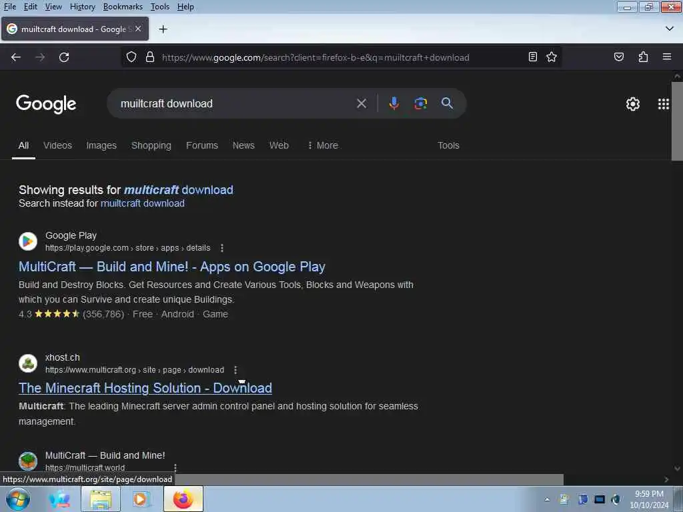Open the multicraft.world URL text
The image size is (683, 512).
(85, 467)
